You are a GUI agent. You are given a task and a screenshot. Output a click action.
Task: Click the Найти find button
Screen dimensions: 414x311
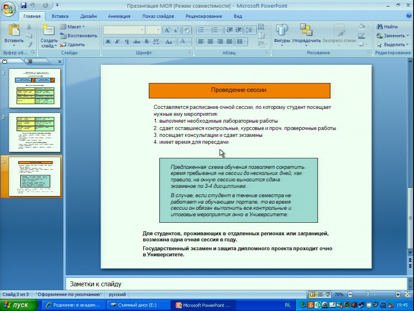pos(387,26)
